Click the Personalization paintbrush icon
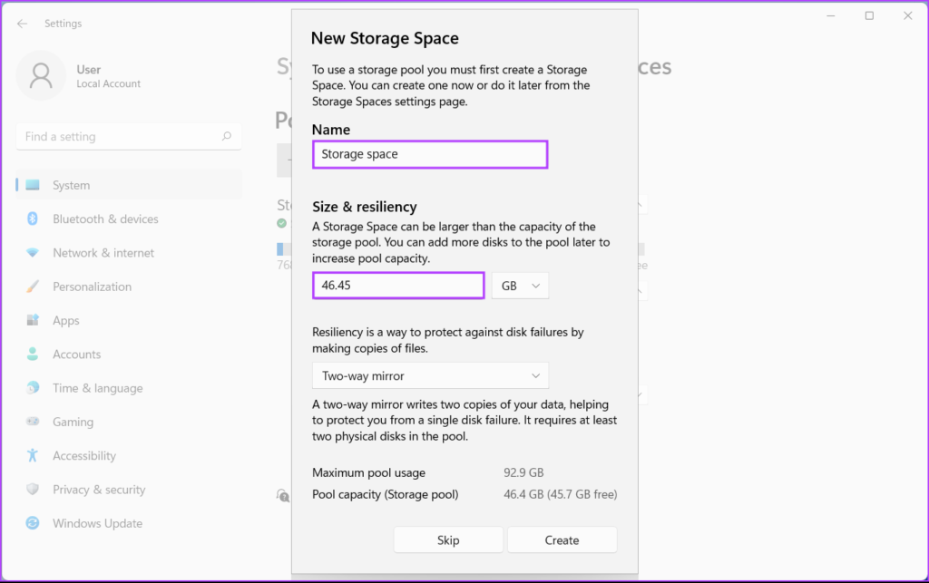Viewport: 929px width, 583px height. 33,287
